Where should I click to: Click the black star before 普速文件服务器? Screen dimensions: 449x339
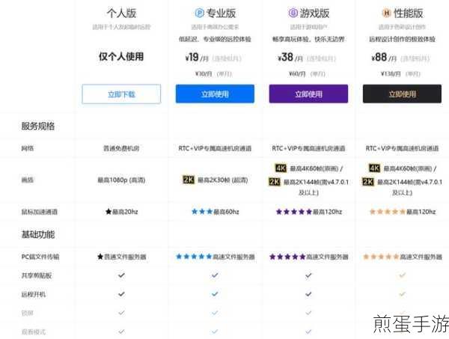pyautogui.click(x=100, y=257)
